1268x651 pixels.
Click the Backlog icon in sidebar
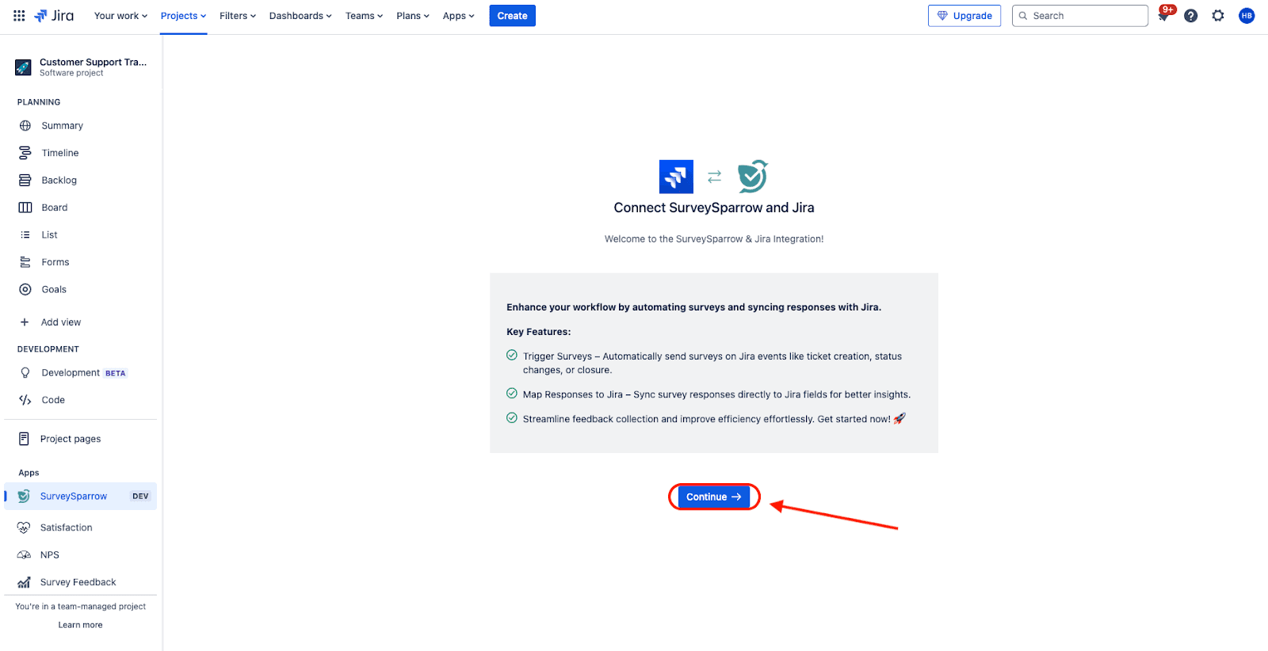[x=25, y=181]
